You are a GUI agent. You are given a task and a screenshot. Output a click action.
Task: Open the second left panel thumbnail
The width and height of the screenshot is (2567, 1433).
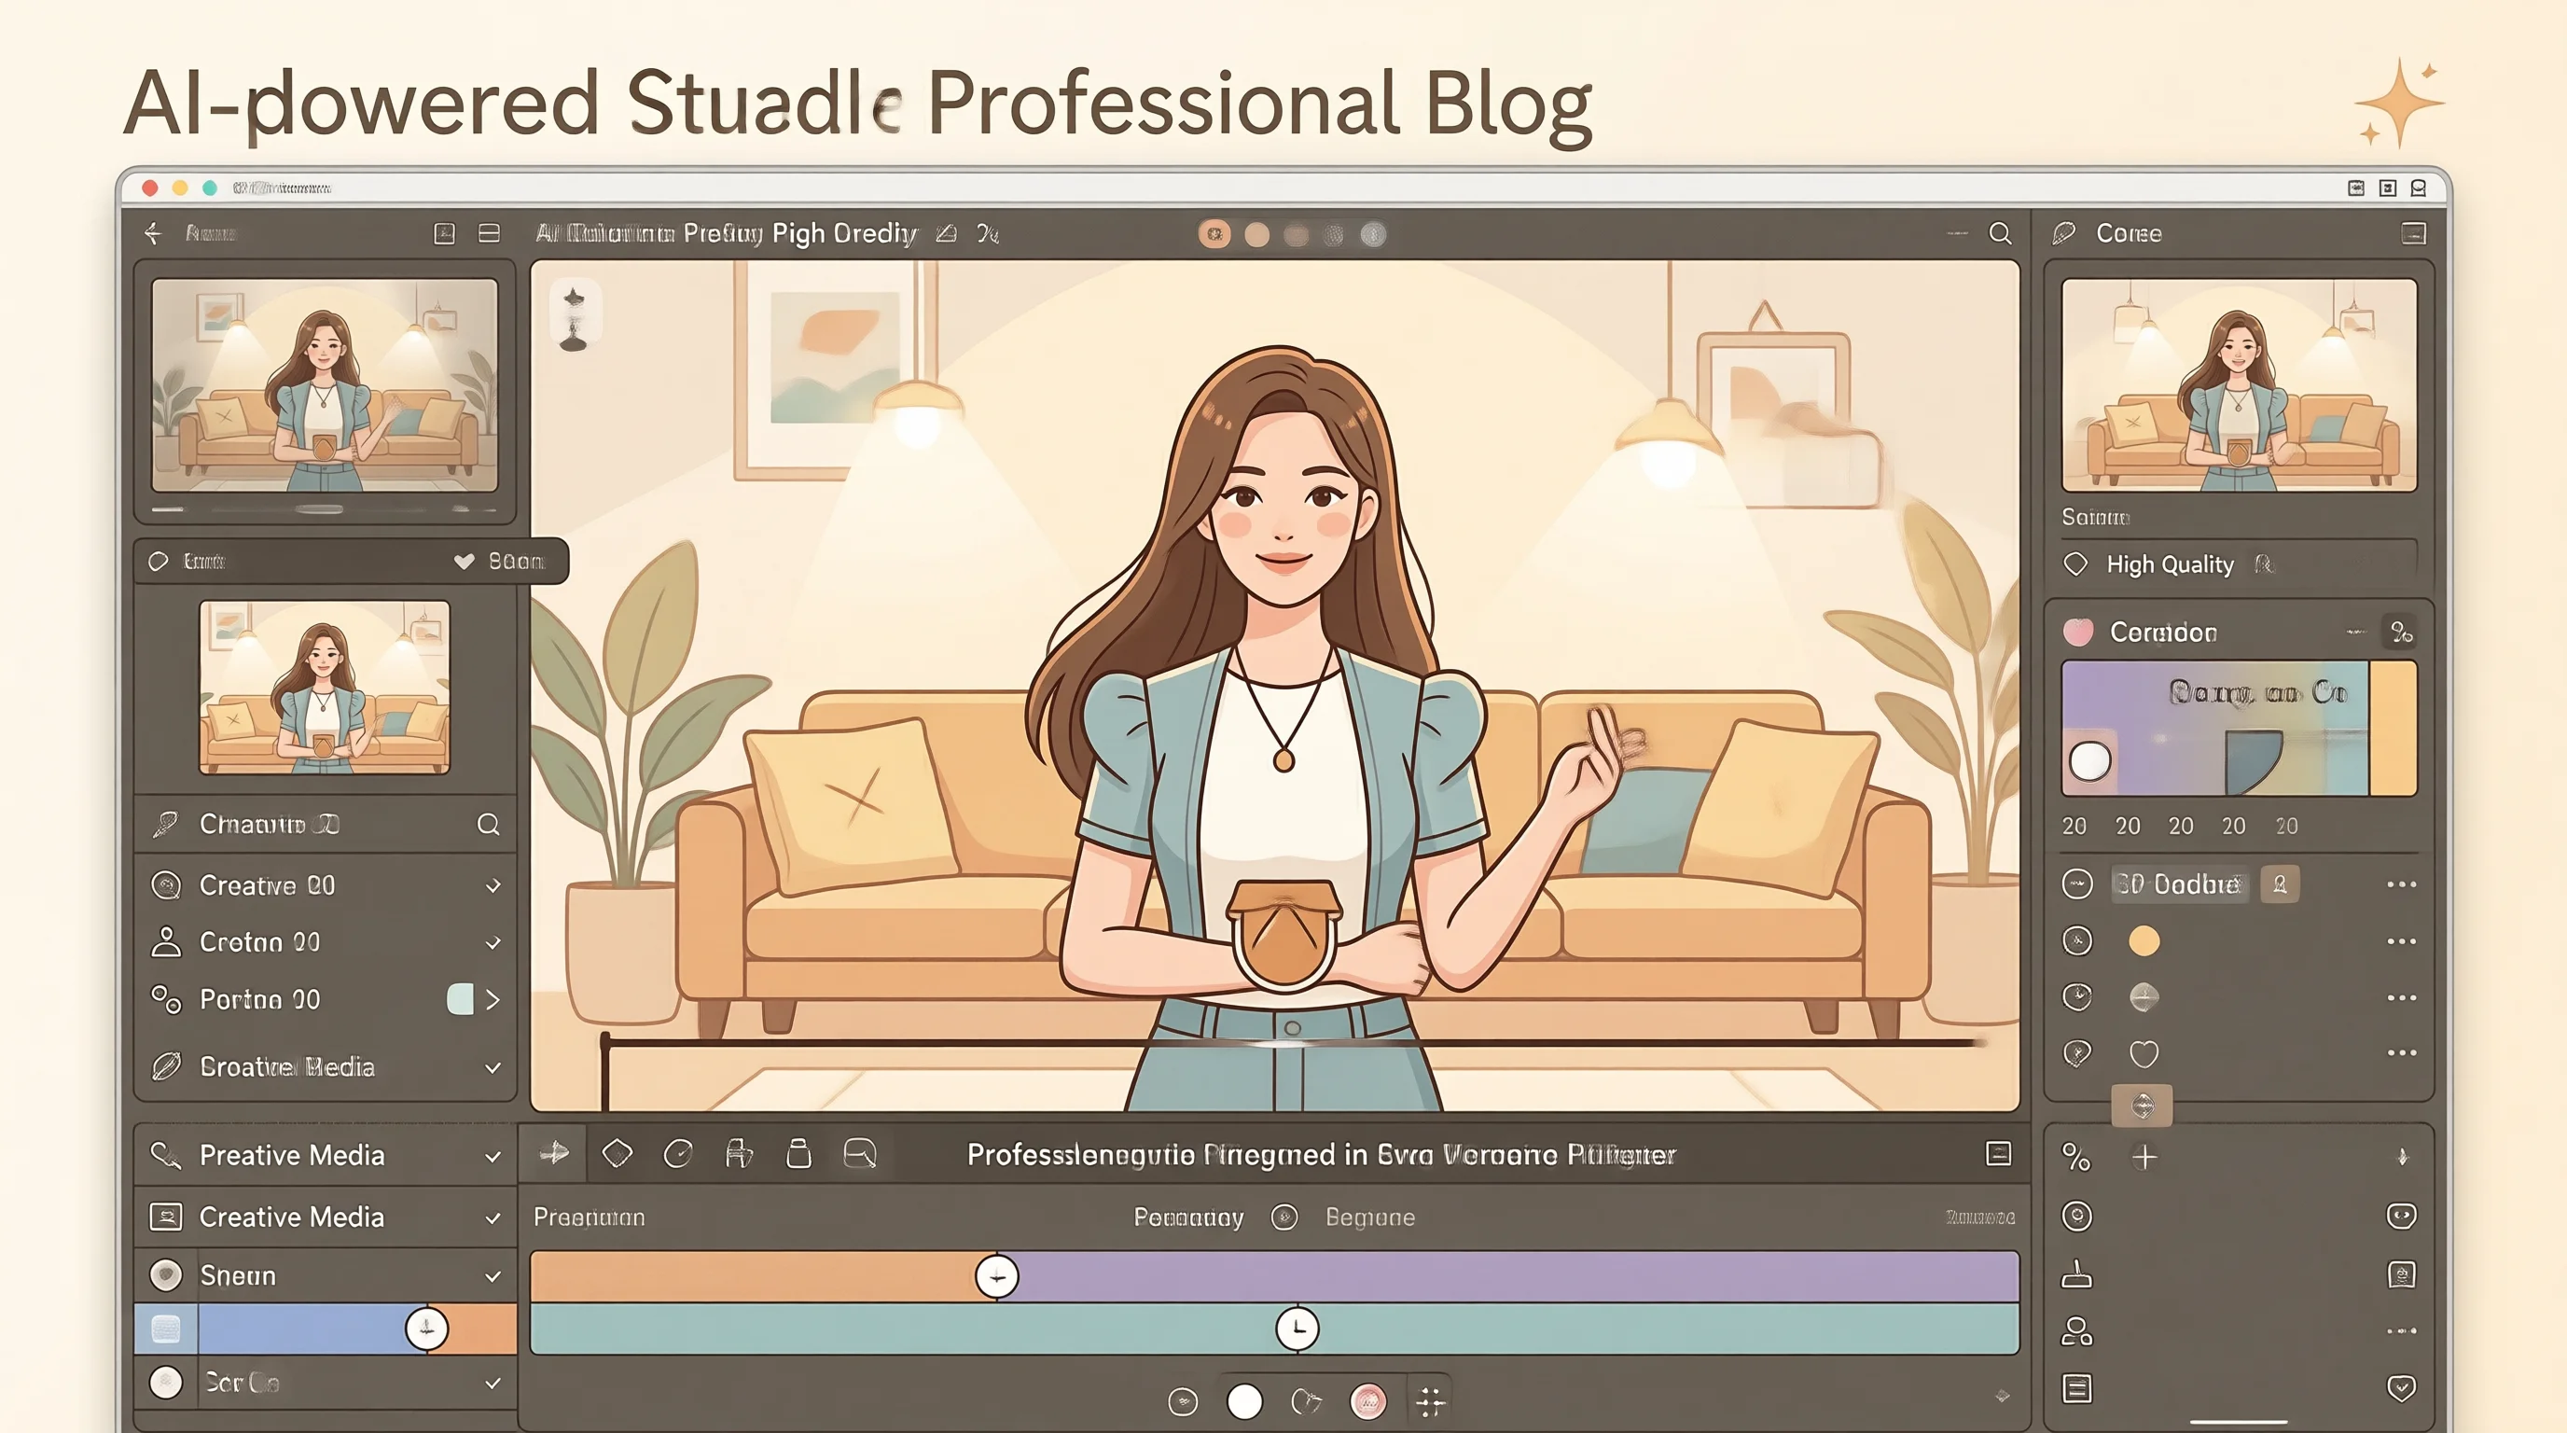(325, 688)
